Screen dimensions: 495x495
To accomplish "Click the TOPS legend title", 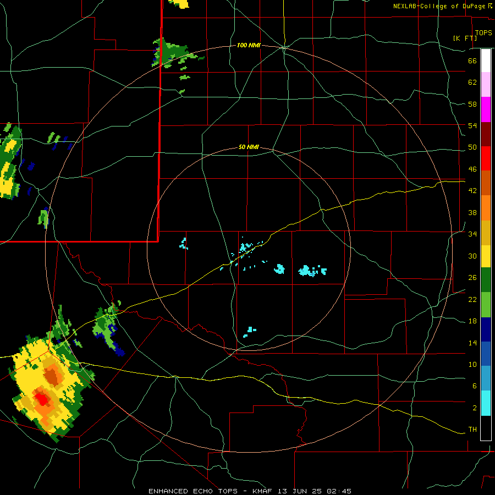I will (x=483, y=32).
